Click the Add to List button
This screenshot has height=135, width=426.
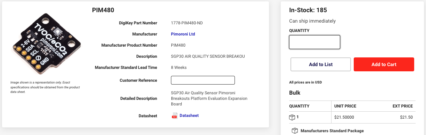pyautogui.click(x=321, y=64)
